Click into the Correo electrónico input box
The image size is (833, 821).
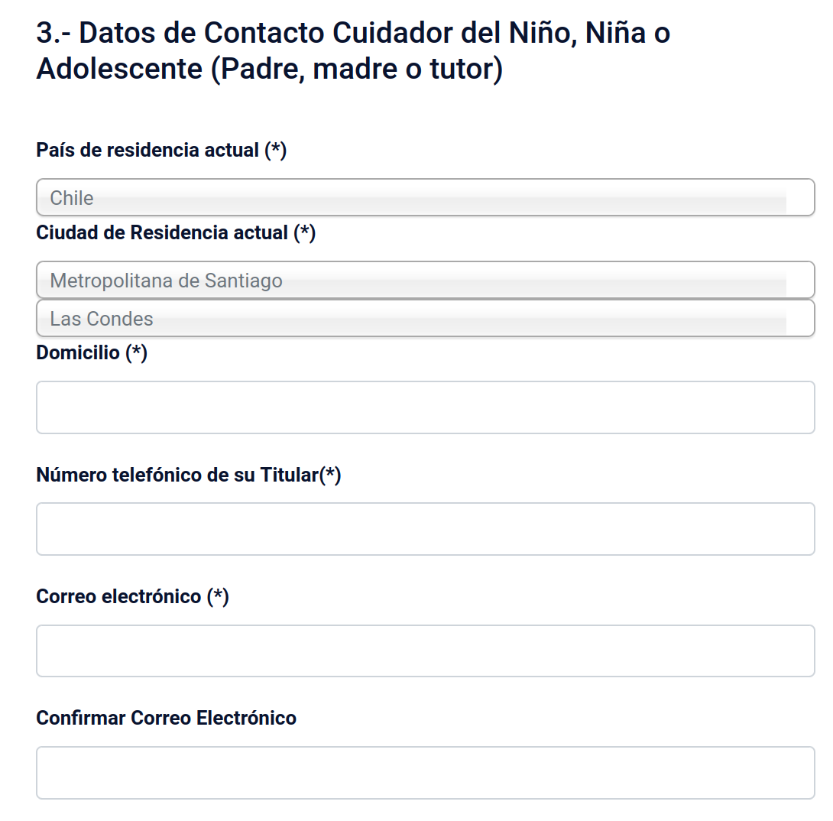coord(425,651)
